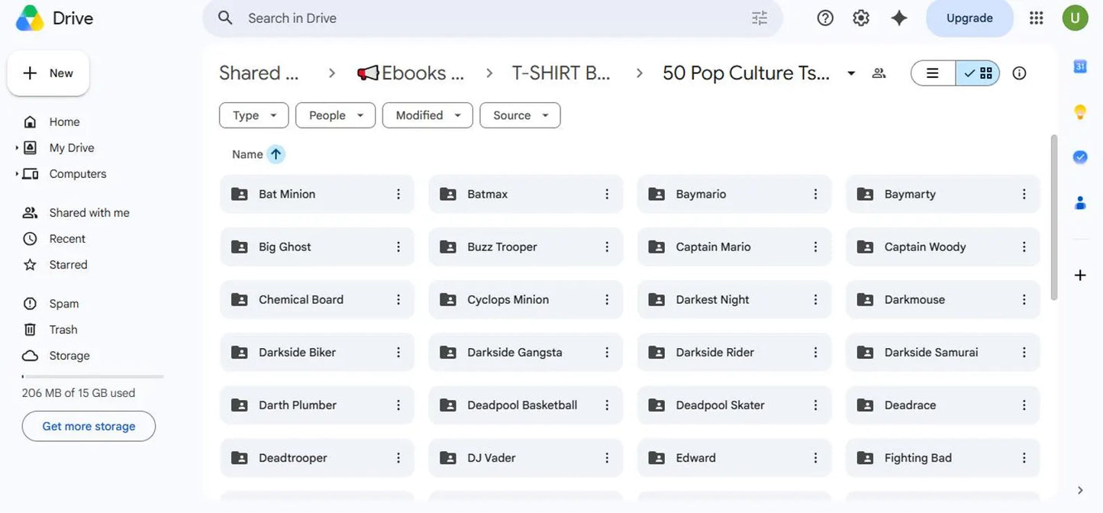Viewport: 1103px width, 513px height.
Task: Click the Upgrade button
Action: (x=969, y=18)
